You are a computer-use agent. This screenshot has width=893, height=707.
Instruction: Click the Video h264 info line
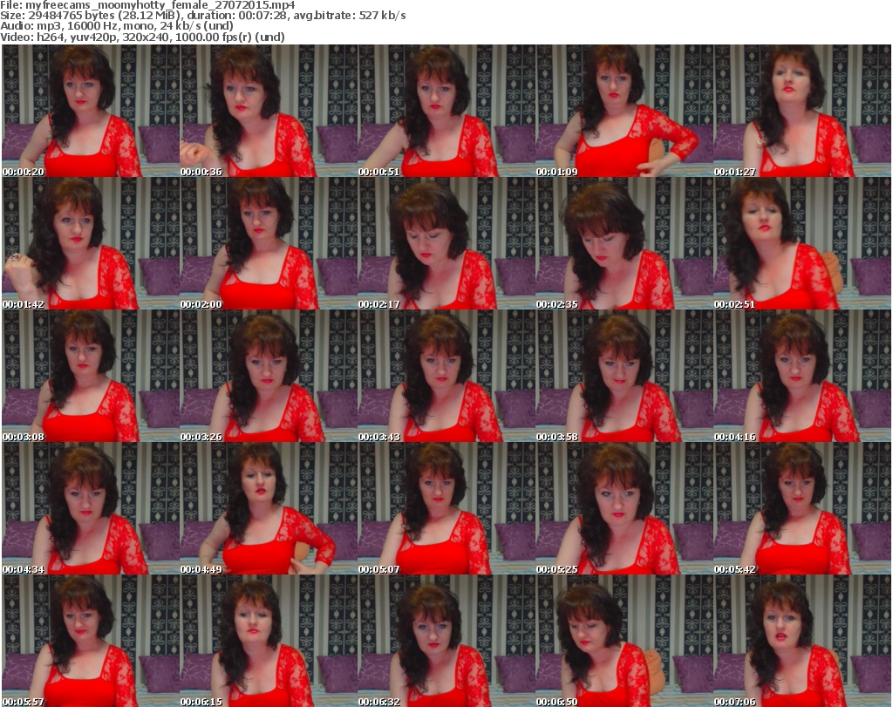point(142,37)
